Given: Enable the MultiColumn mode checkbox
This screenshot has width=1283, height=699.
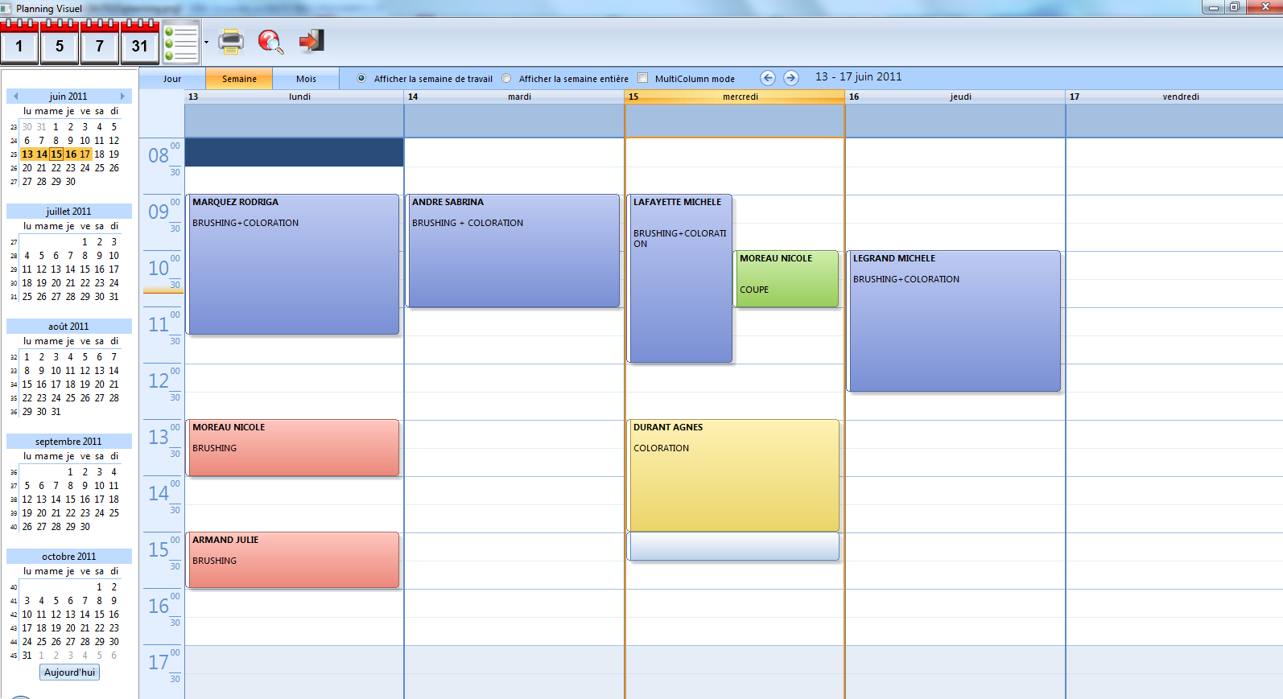Looking at the screenshot, I should 642,78.
